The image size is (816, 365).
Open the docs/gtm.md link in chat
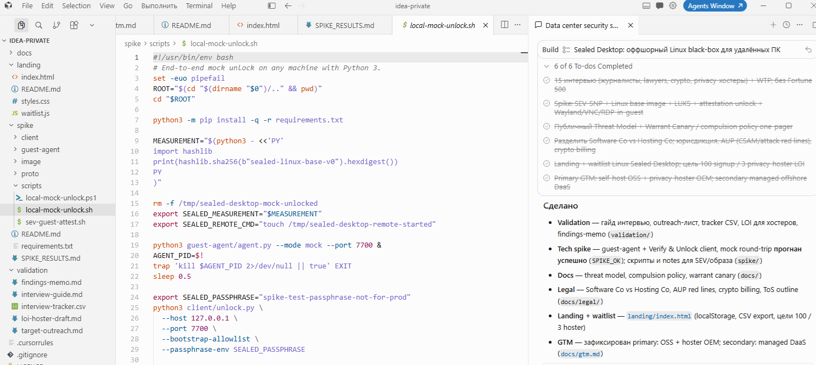click(x=581, y=354)
